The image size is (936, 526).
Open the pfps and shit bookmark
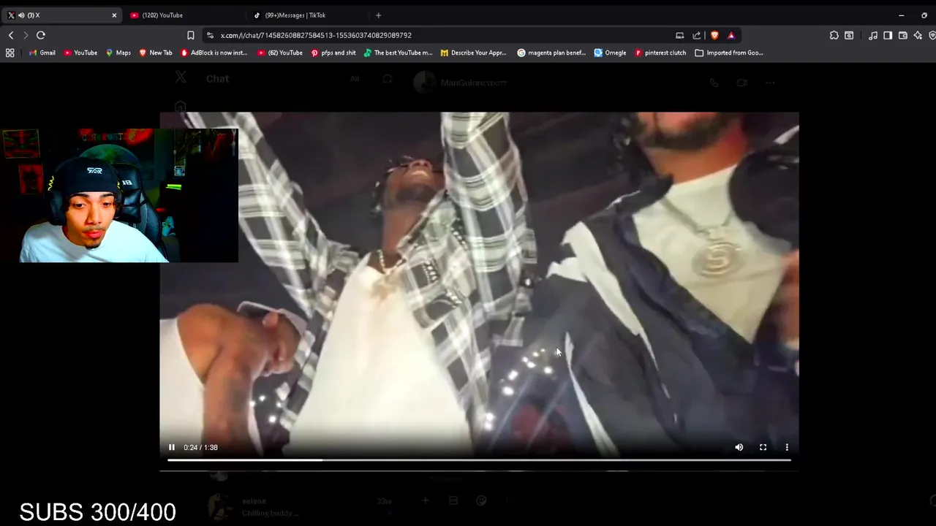click(333, 53)
